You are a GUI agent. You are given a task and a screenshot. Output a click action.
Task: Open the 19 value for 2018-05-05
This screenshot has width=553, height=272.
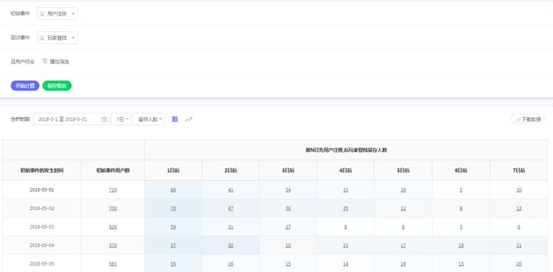pyautogui.click(x=403, y=264)
